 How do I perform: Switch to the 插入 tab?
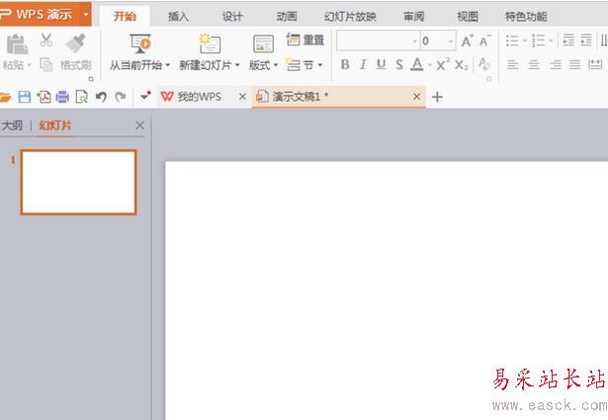(x=178, y=16)
